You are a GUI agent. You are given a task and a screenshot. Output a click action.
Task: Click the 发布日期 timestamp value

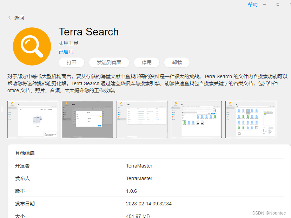[149, 204]
